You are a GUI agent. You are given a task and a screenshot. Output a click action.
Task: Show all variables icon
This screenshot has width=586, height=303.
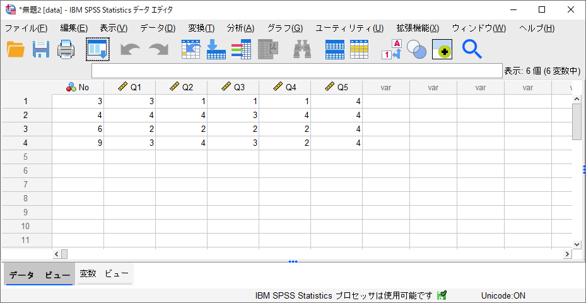click(442, 49)
